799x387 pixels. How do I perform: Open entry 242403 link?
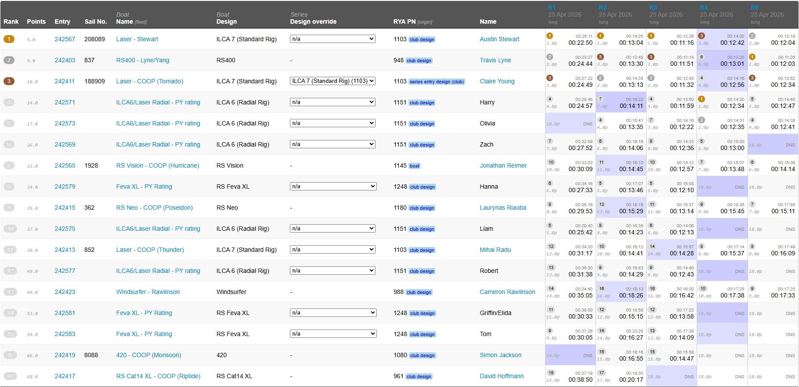pos(65,60)
